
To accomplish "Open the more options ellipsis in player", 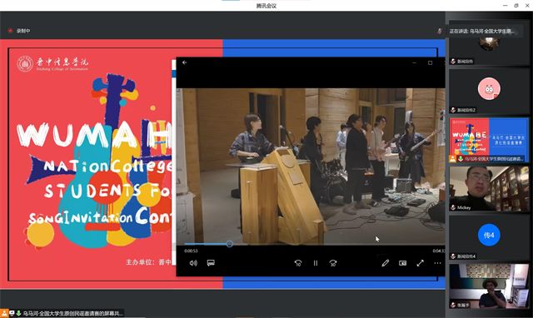I will [437, 263].
